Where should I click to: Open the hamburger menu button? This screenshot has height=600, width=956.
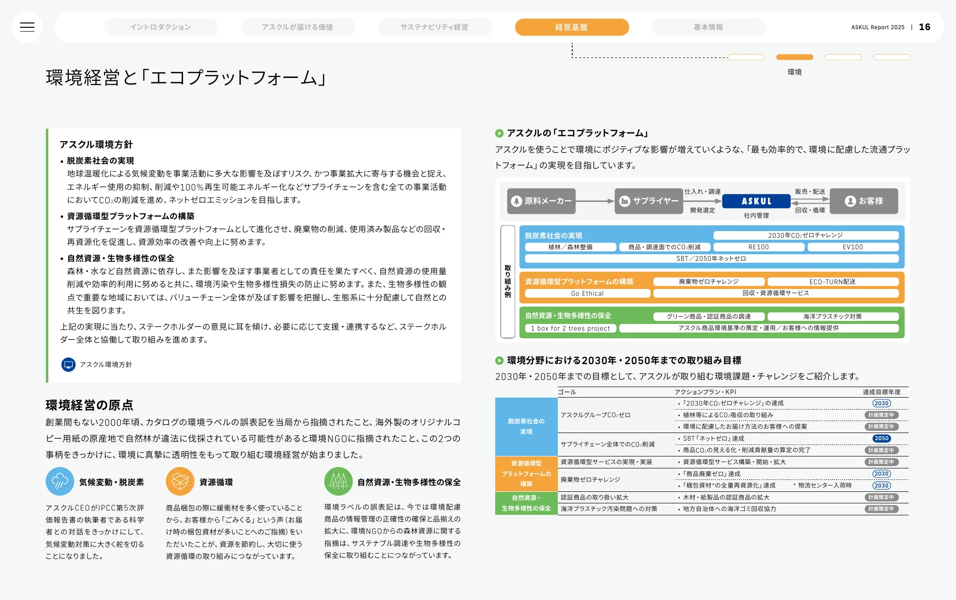(27, 27)
